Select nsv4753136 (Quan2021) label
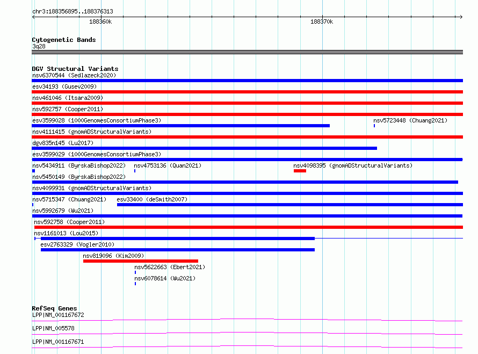Viewport: 478px width, 354px height. coord(168,165)
